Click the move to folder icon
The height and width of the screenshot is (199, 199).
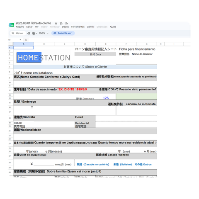pyautogui.click(x=61, y=23)
